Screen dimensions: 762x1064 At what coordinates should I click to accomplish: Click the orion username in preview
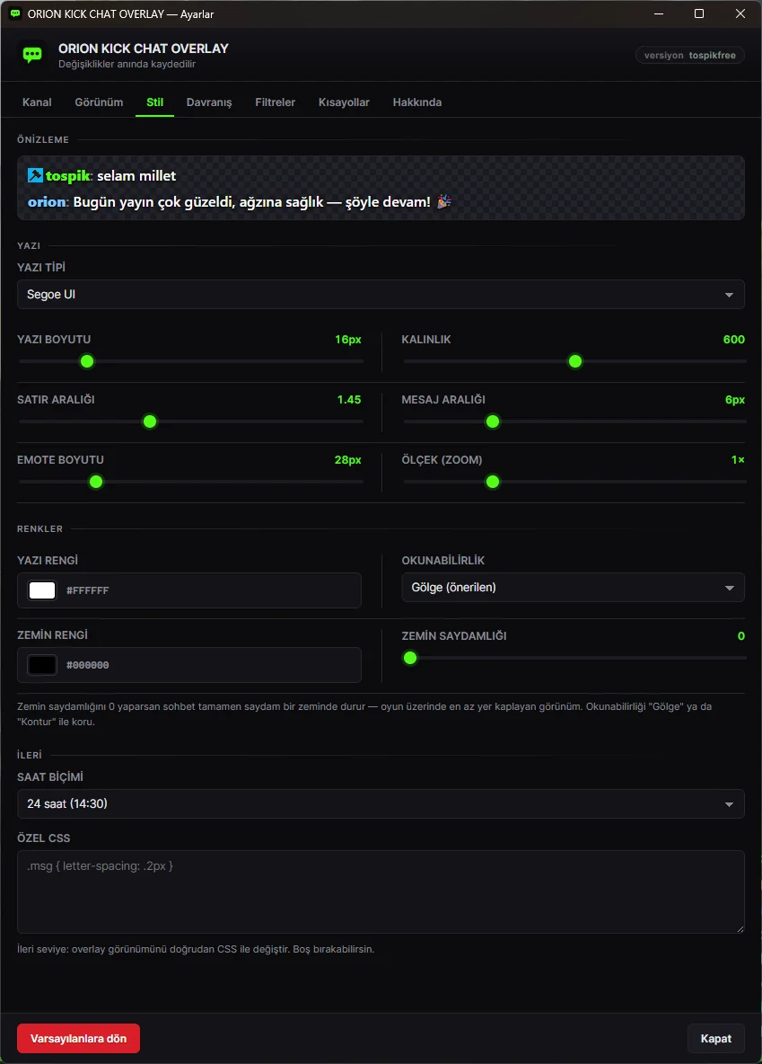pos(48,201)
